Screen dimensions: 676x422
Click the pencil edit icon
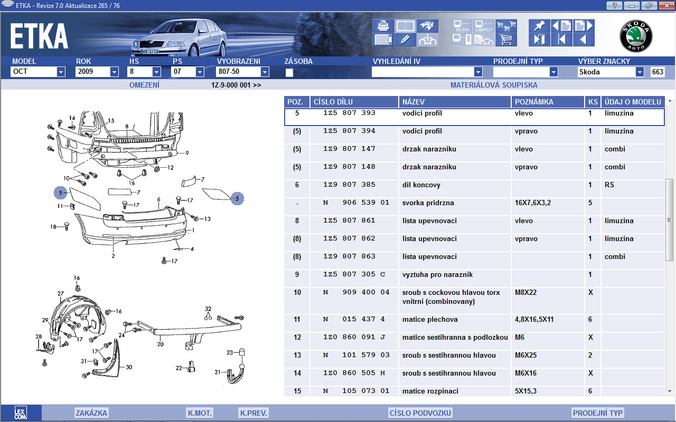404,40
